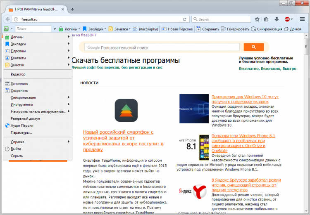This screenshot has width=310, height=215.
Task: Close the freeSOFT tab
Action: coord(63,9)
